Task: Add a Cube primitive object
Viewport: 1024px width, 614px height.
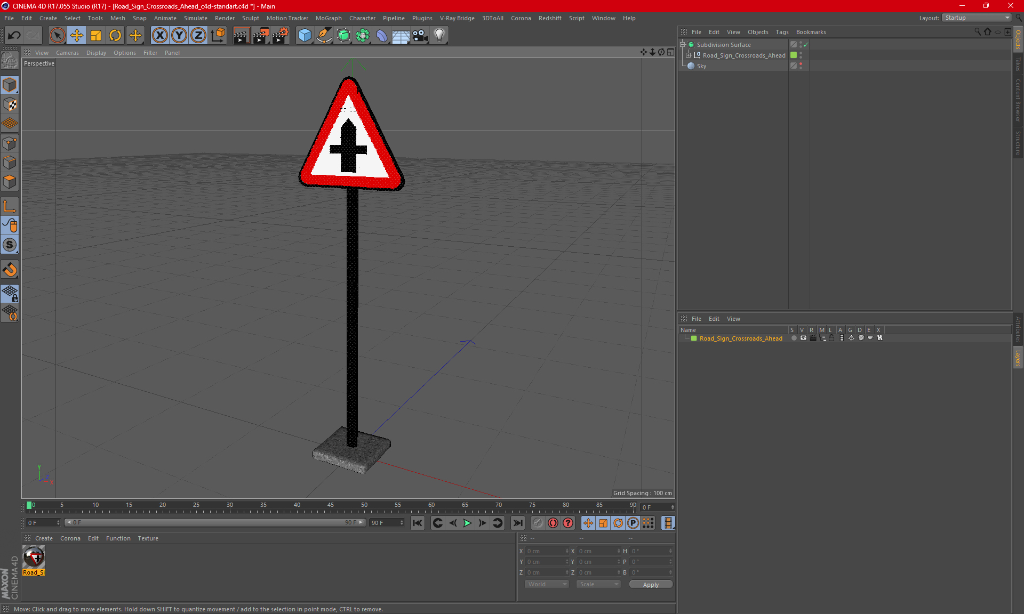Action: (305, 35)
